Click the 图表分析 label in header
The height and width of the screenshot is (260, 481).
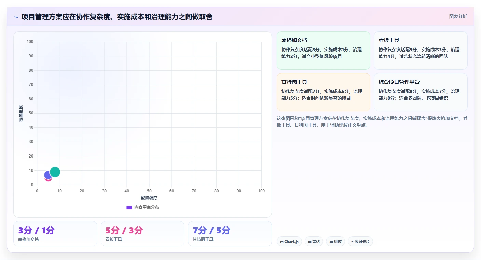(x=458, y=16)
